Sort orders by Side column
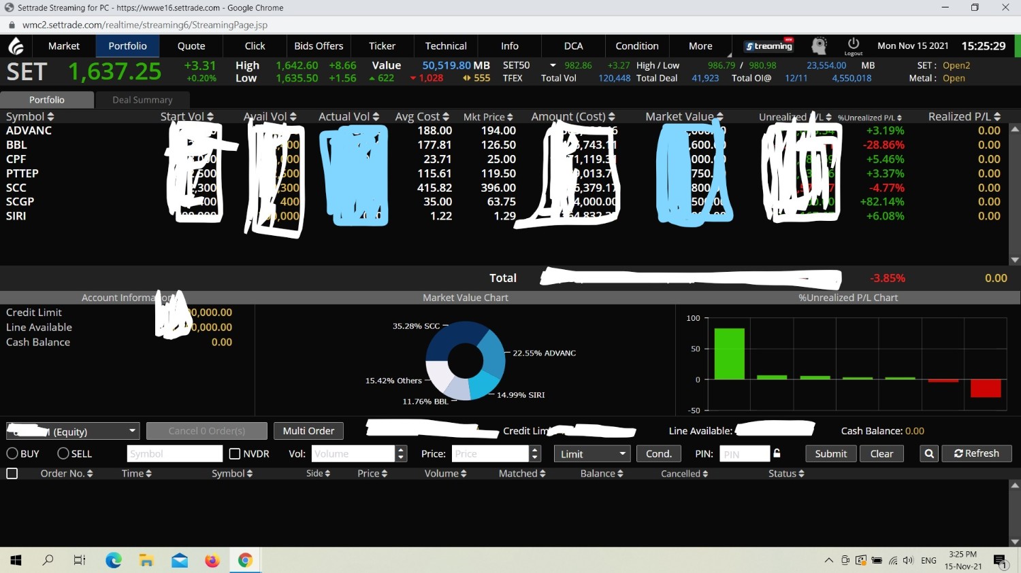1021x573 pixels. [327, 474]
